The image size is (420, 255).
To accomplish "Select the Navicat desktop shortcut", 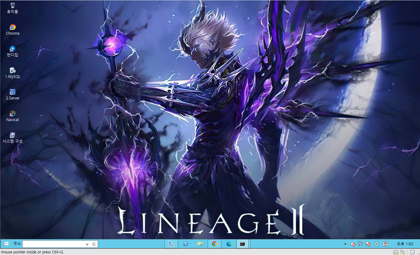I will tap(13, 116).
